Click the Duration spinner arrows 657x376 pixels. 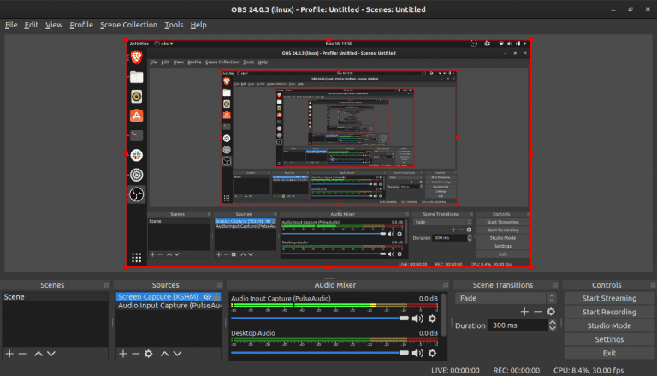(550, 325)
